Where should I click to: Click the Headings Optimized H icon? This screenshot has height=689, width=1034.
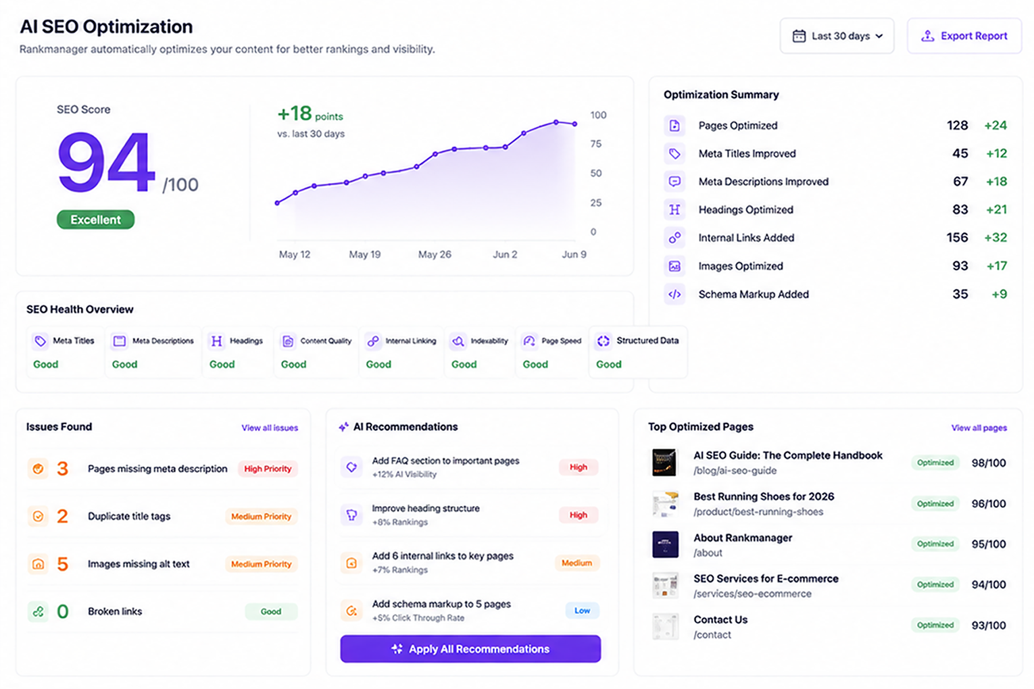point(674,209)
